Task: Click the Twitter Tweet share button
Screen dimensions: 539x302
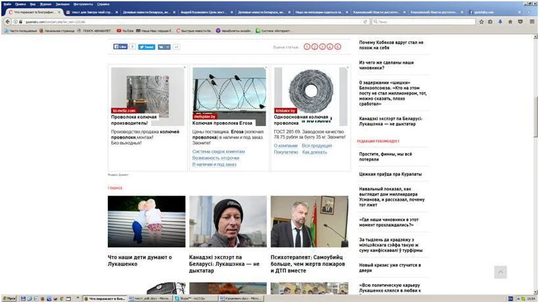Action: click(x=147, y=47)
